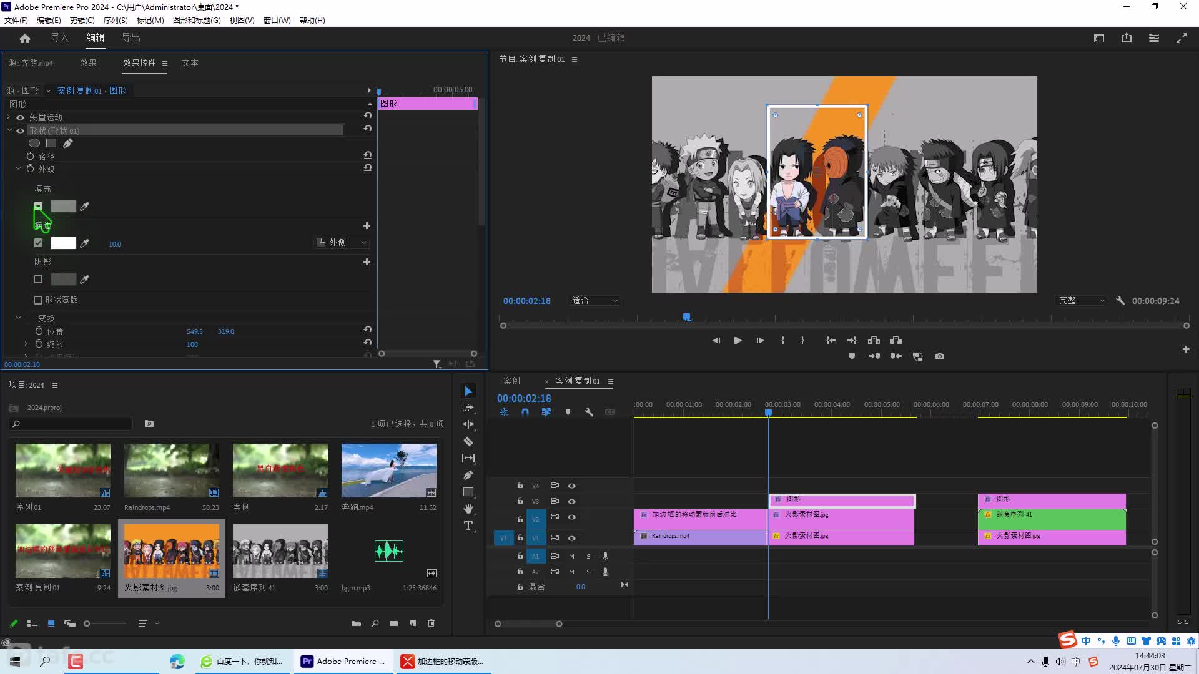Toggle the stroke checkbox
The height and width of the screenshot is (674, 1199).
click(x=38, y=243)
